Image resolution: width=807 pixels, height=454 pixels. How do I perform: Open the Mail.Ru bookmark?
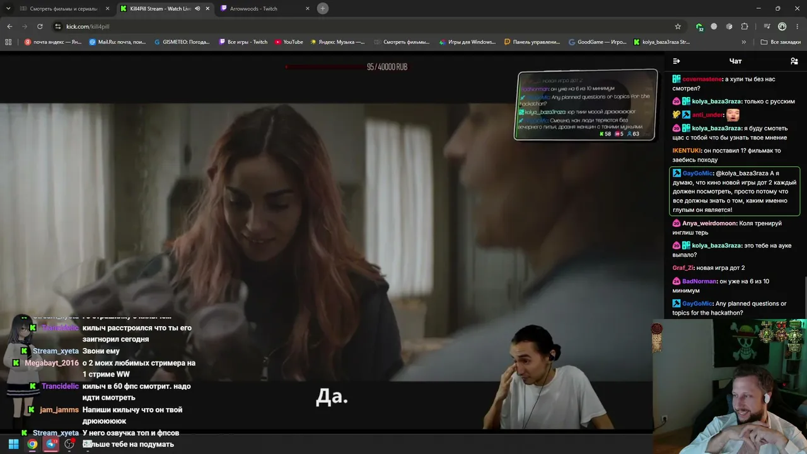click(x=119, y=42)
